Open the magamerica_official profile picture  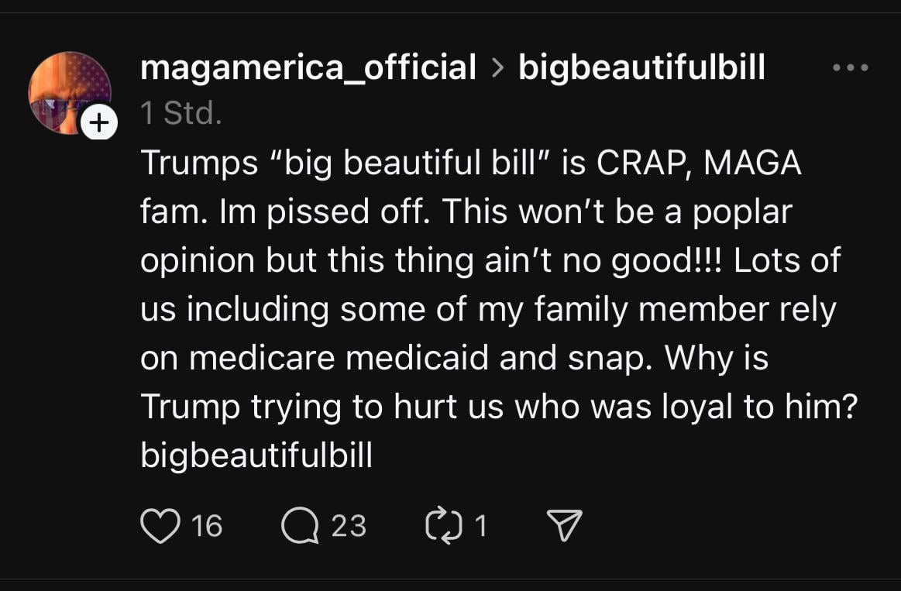pyautogui.click(x=70, y=93)
